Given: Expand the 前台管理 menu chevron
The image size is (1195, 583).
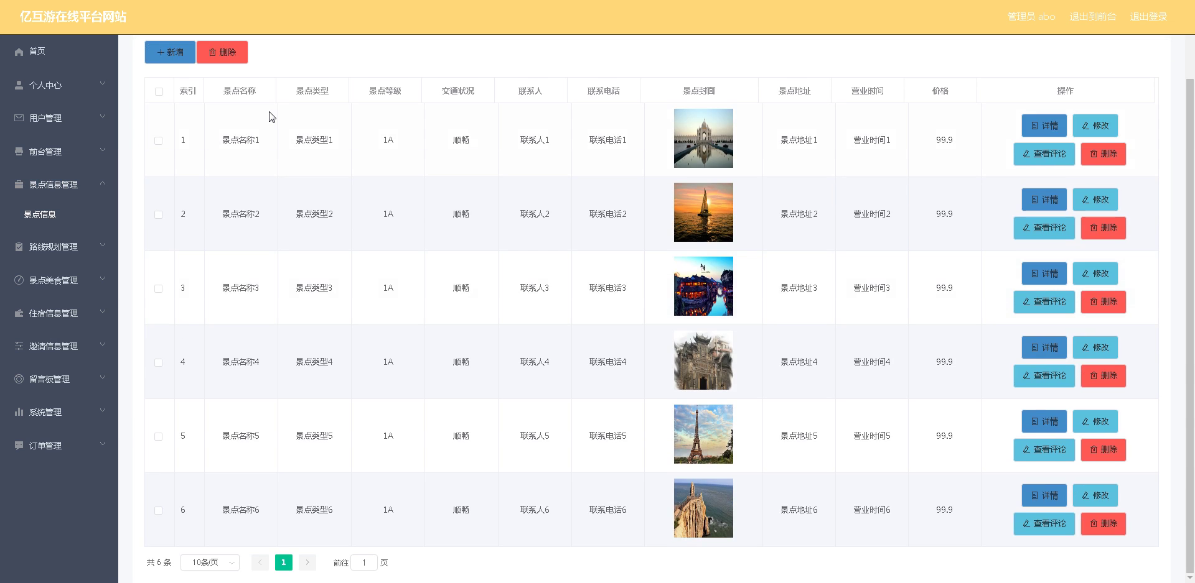Looking at the screenshot, I should click(103, 150).
